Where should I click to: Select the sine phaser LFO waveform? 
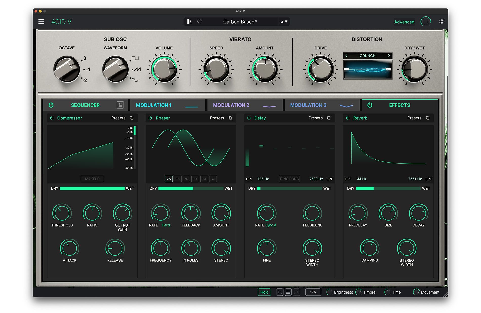pos(169,179)
